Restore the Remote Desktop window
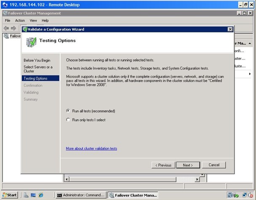 click(246, 5)
